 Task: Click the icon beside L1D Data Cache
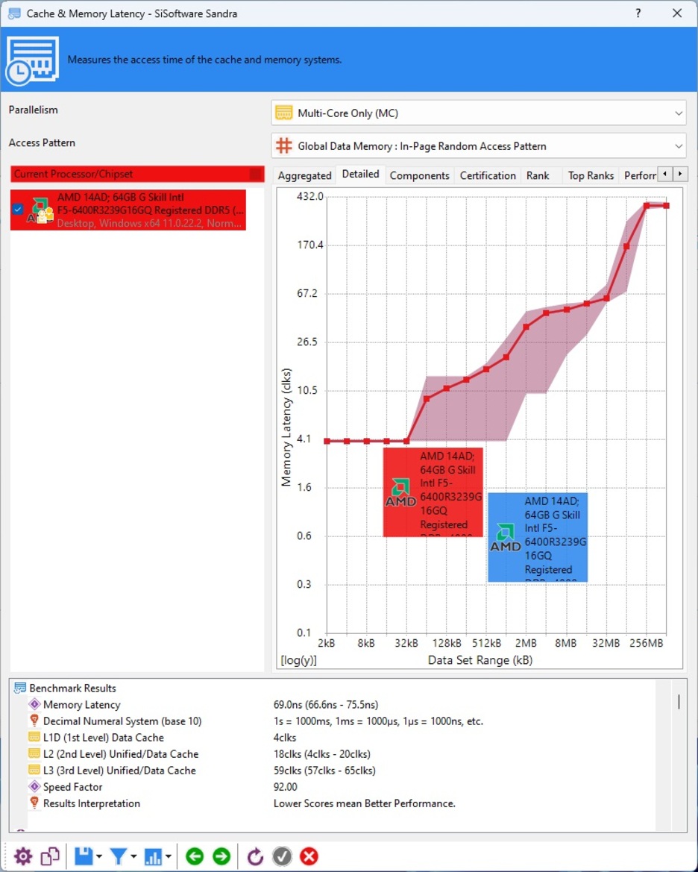point(34,738)
